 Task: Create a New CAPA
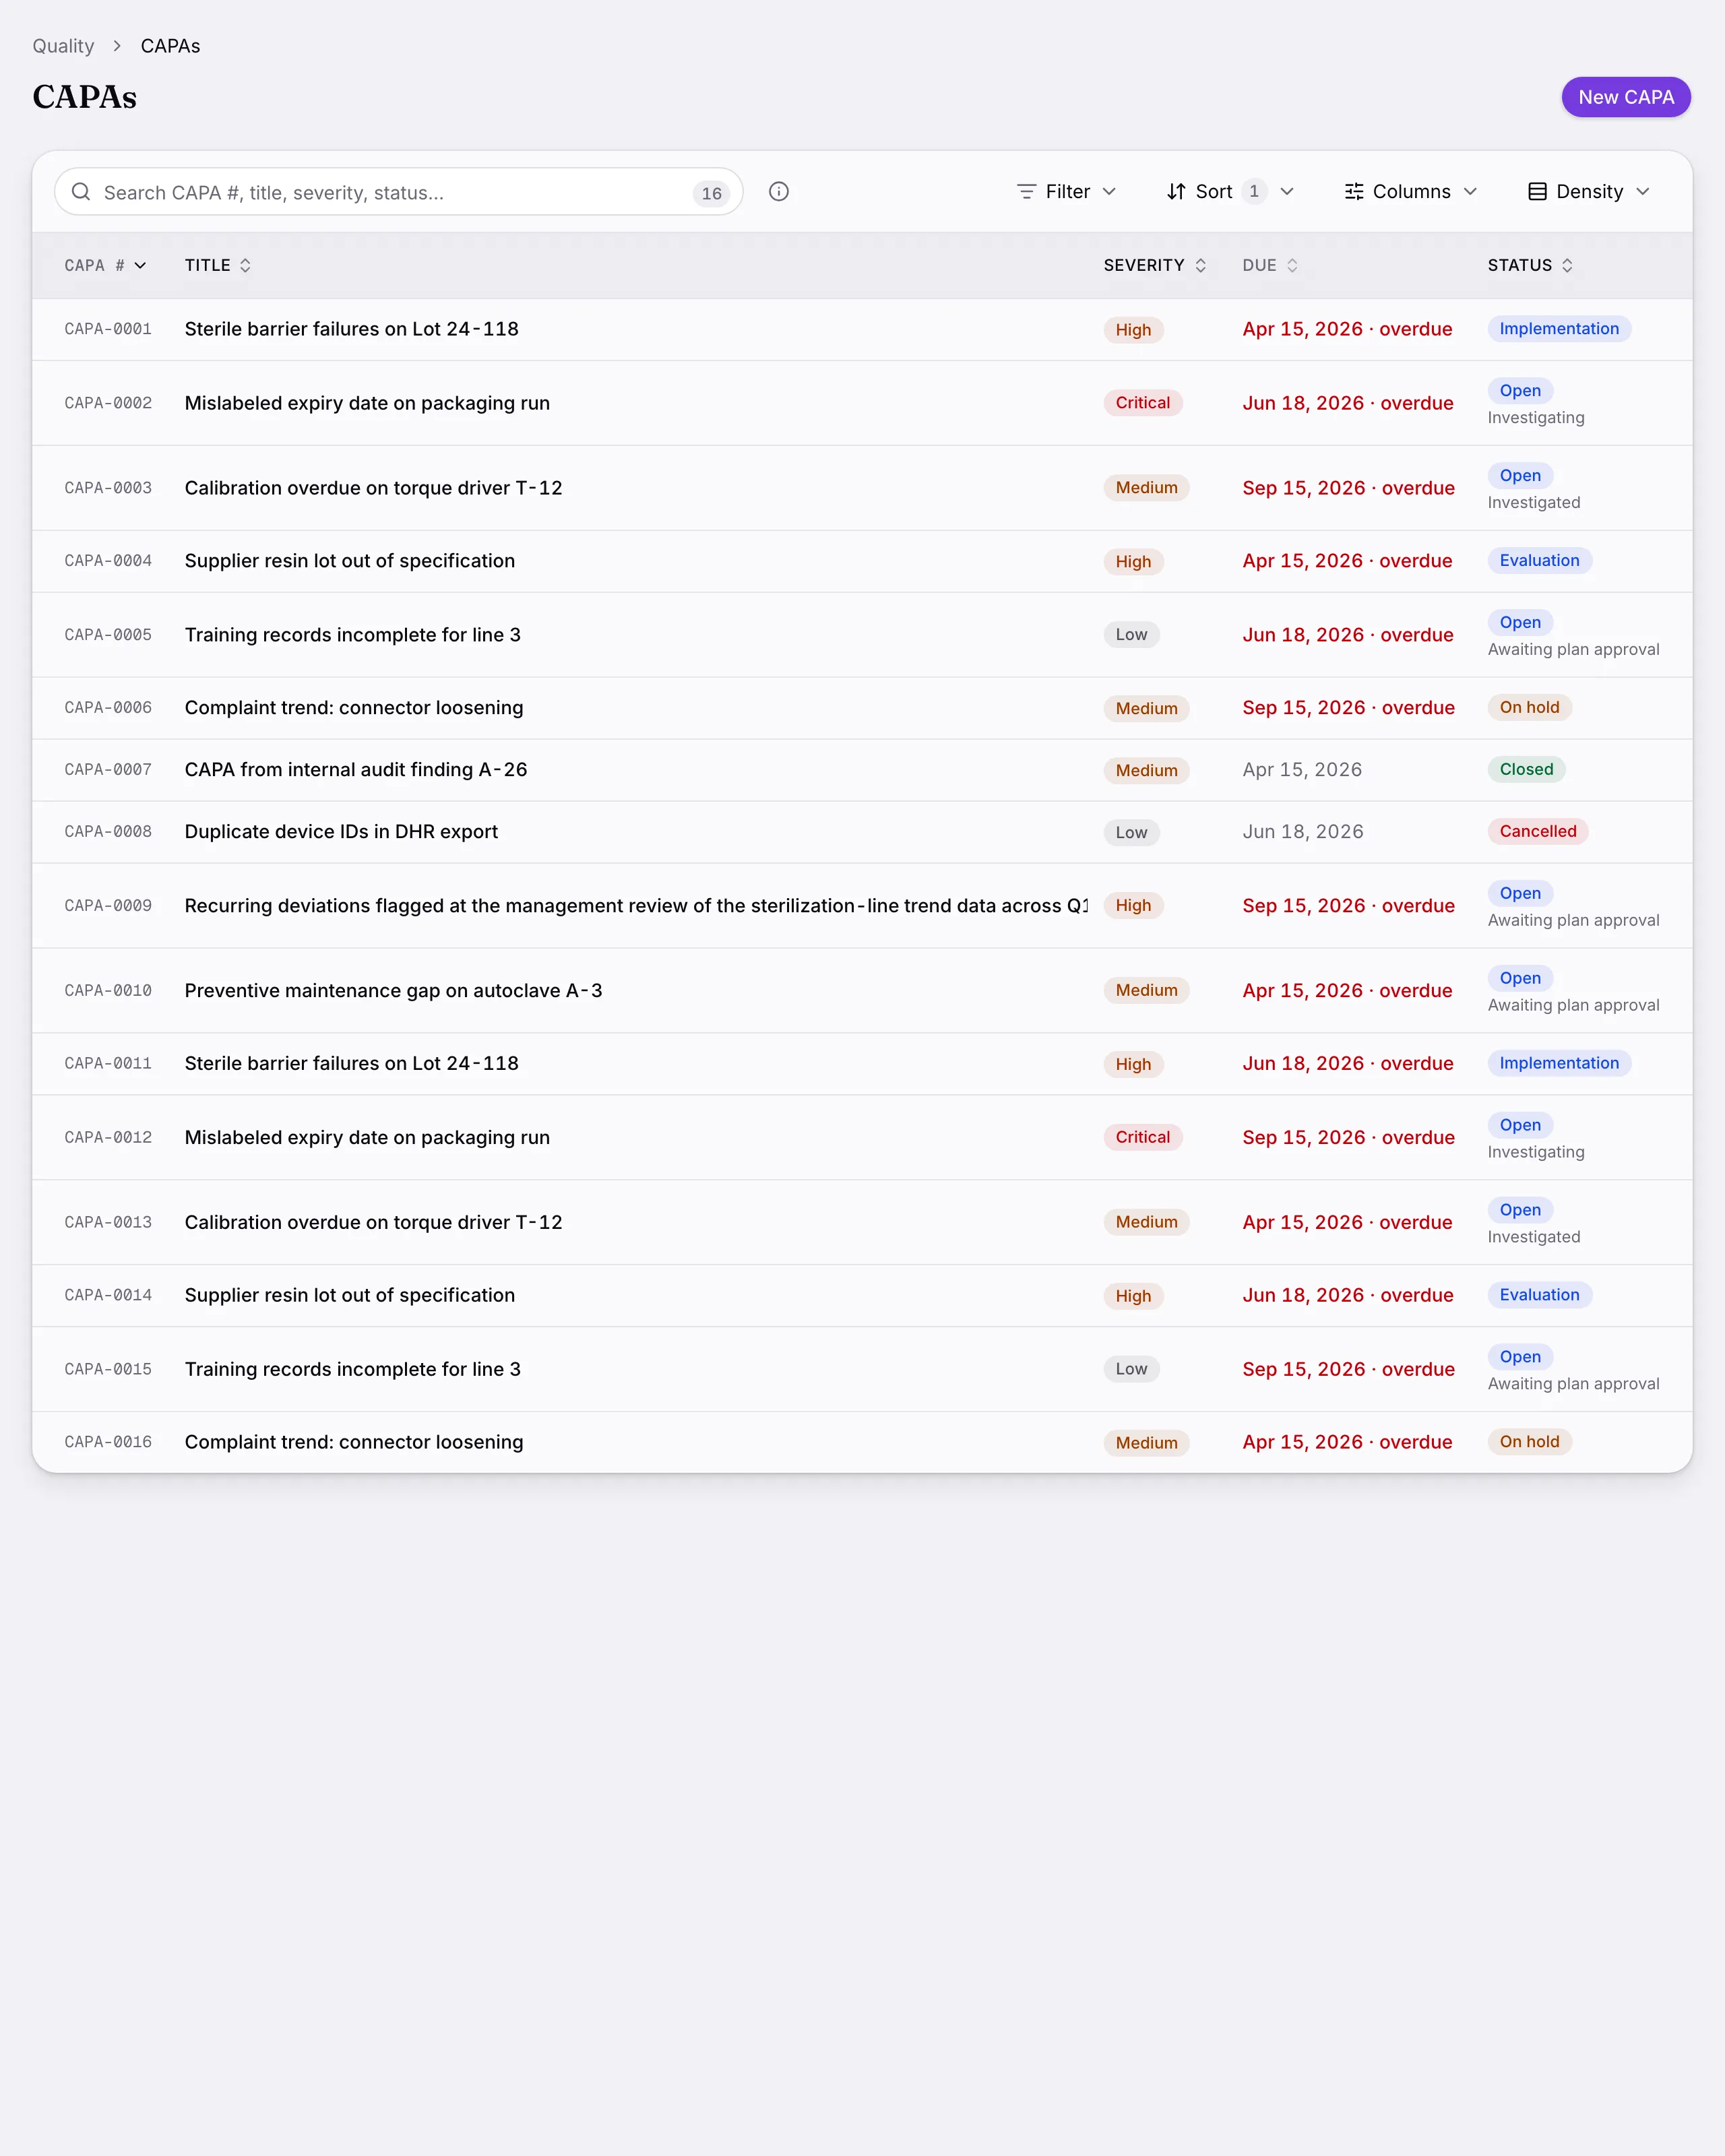(x=1626, y=97)
